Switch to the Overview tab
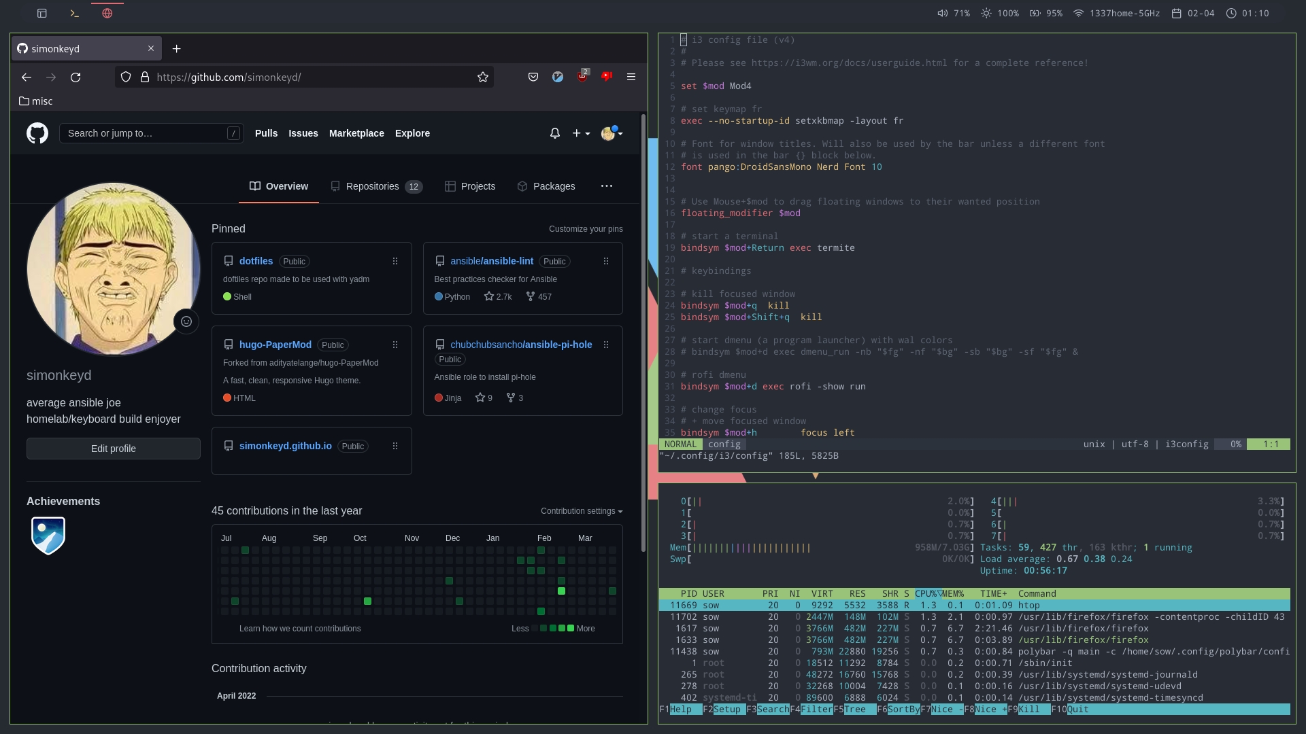Viewport: 1306px width, 734px height. (279, 186)
